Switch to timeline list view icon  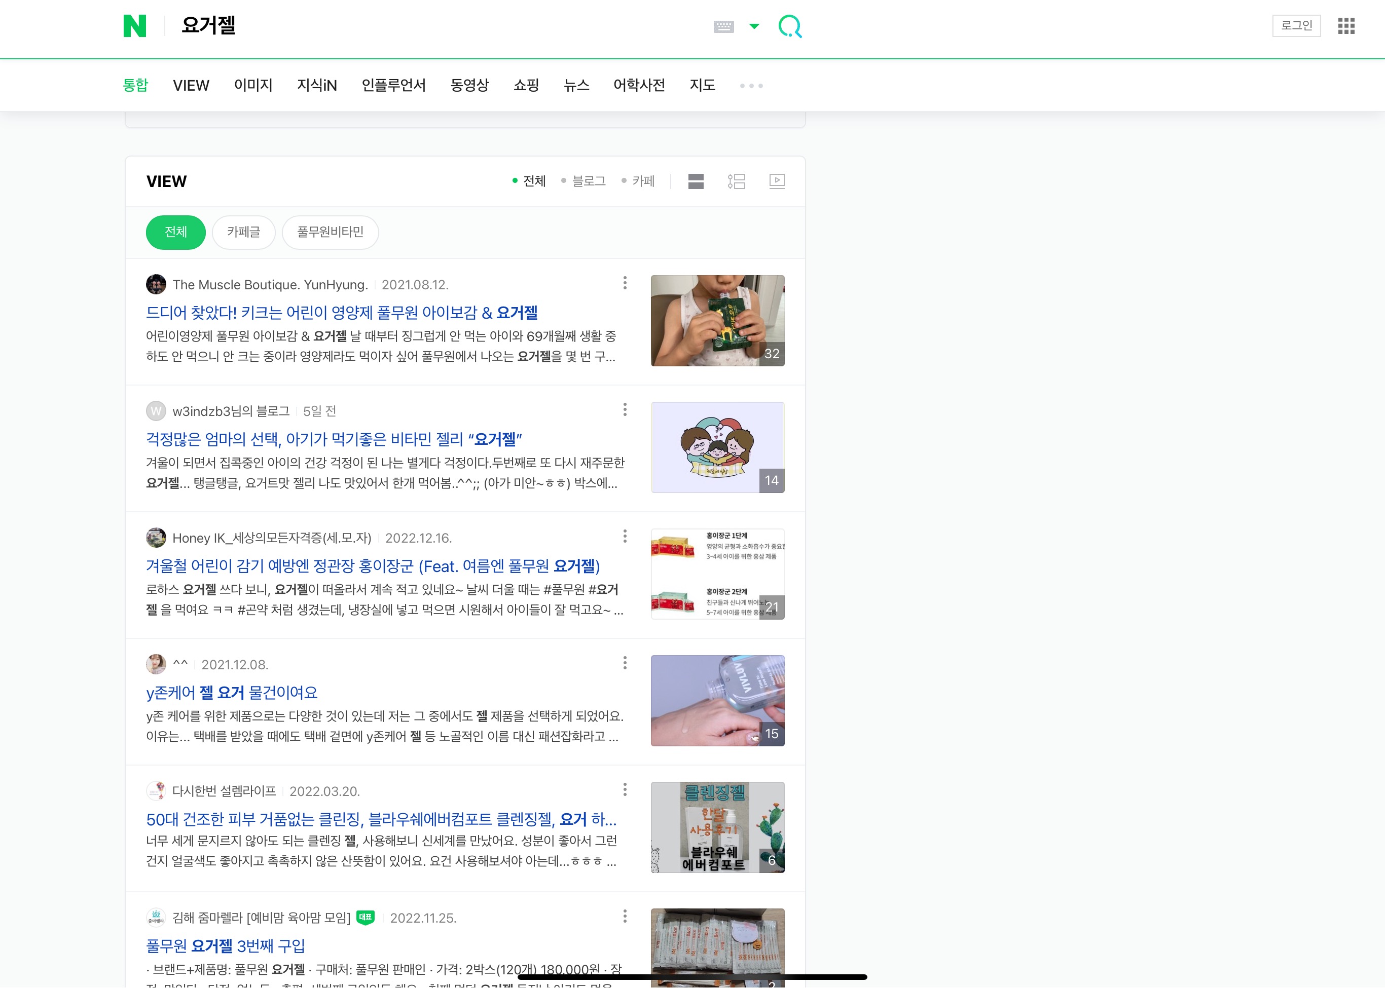click(x=737, y=181)
